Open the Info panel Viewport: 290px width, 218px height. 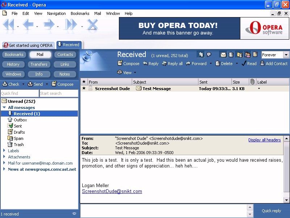39,74
